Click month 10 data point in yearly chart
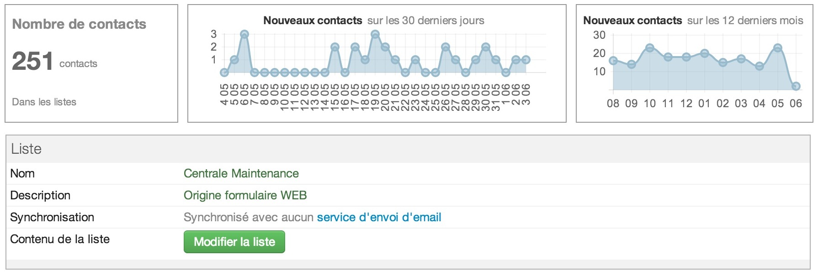The height and width of the screenshot is (276, 818). tap(650, 48)
